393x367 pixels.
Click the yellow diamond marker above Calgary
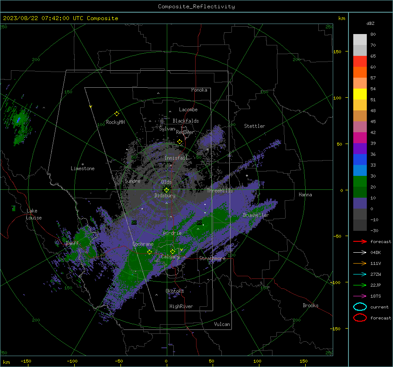point(172,251)
